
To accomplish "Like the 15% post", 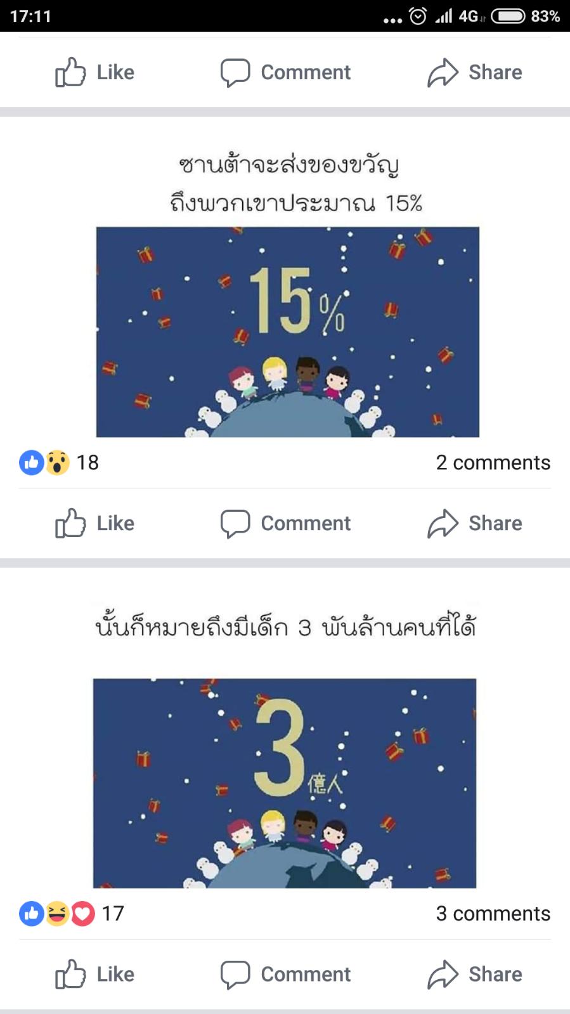I will pyautogui.click(x=94, y=523).
